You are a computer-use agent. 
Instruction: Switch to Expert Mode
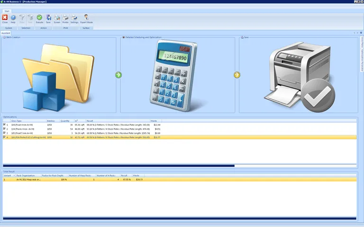point(86,19)
